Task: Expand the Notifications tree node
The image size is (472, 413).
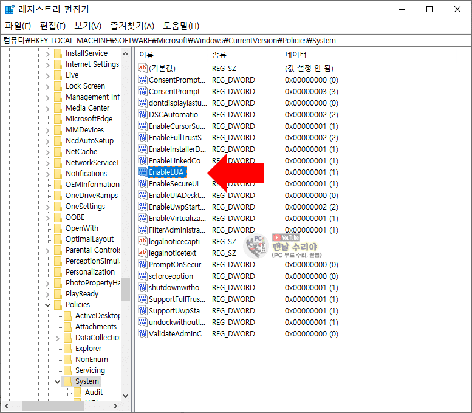Action: [x=48, y=174]
